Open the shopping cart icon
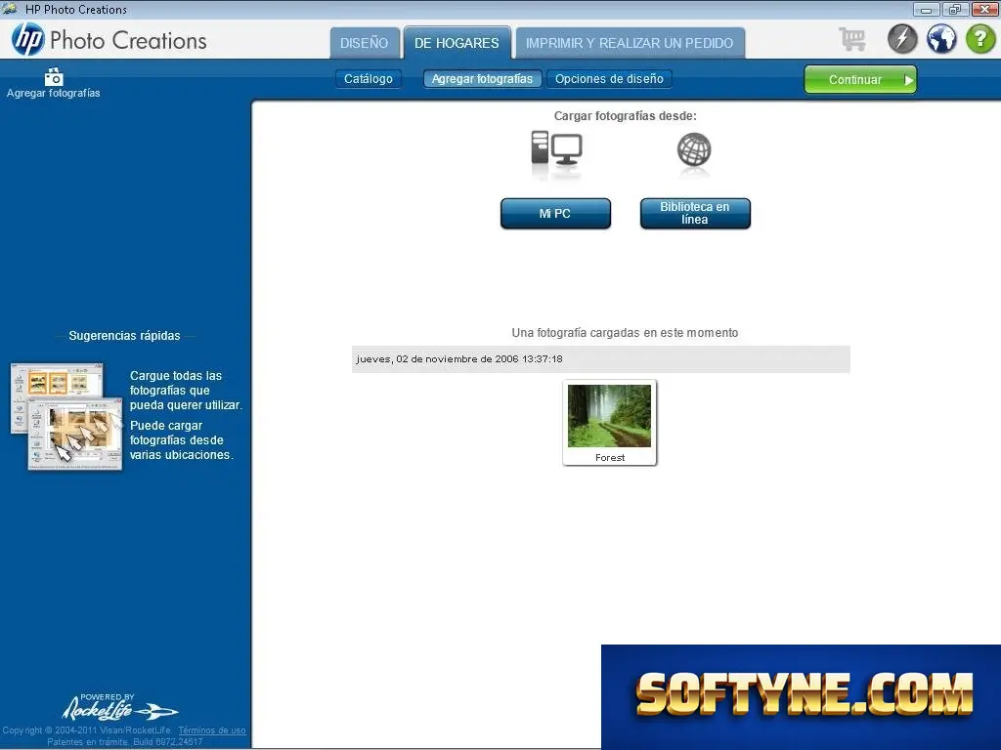 [x=852, y=39]
